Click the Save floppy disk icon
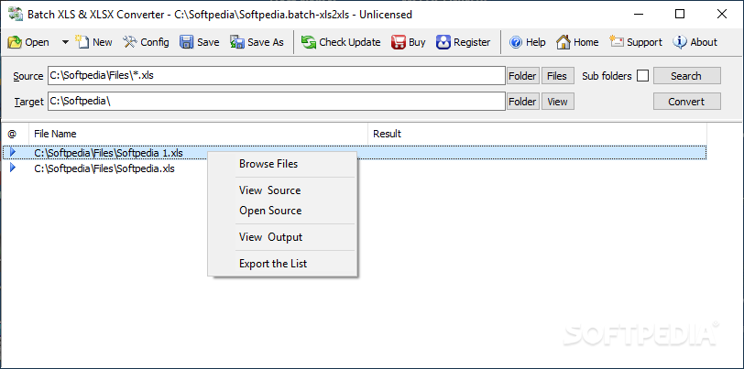The image size is (744, 369). 187,42
